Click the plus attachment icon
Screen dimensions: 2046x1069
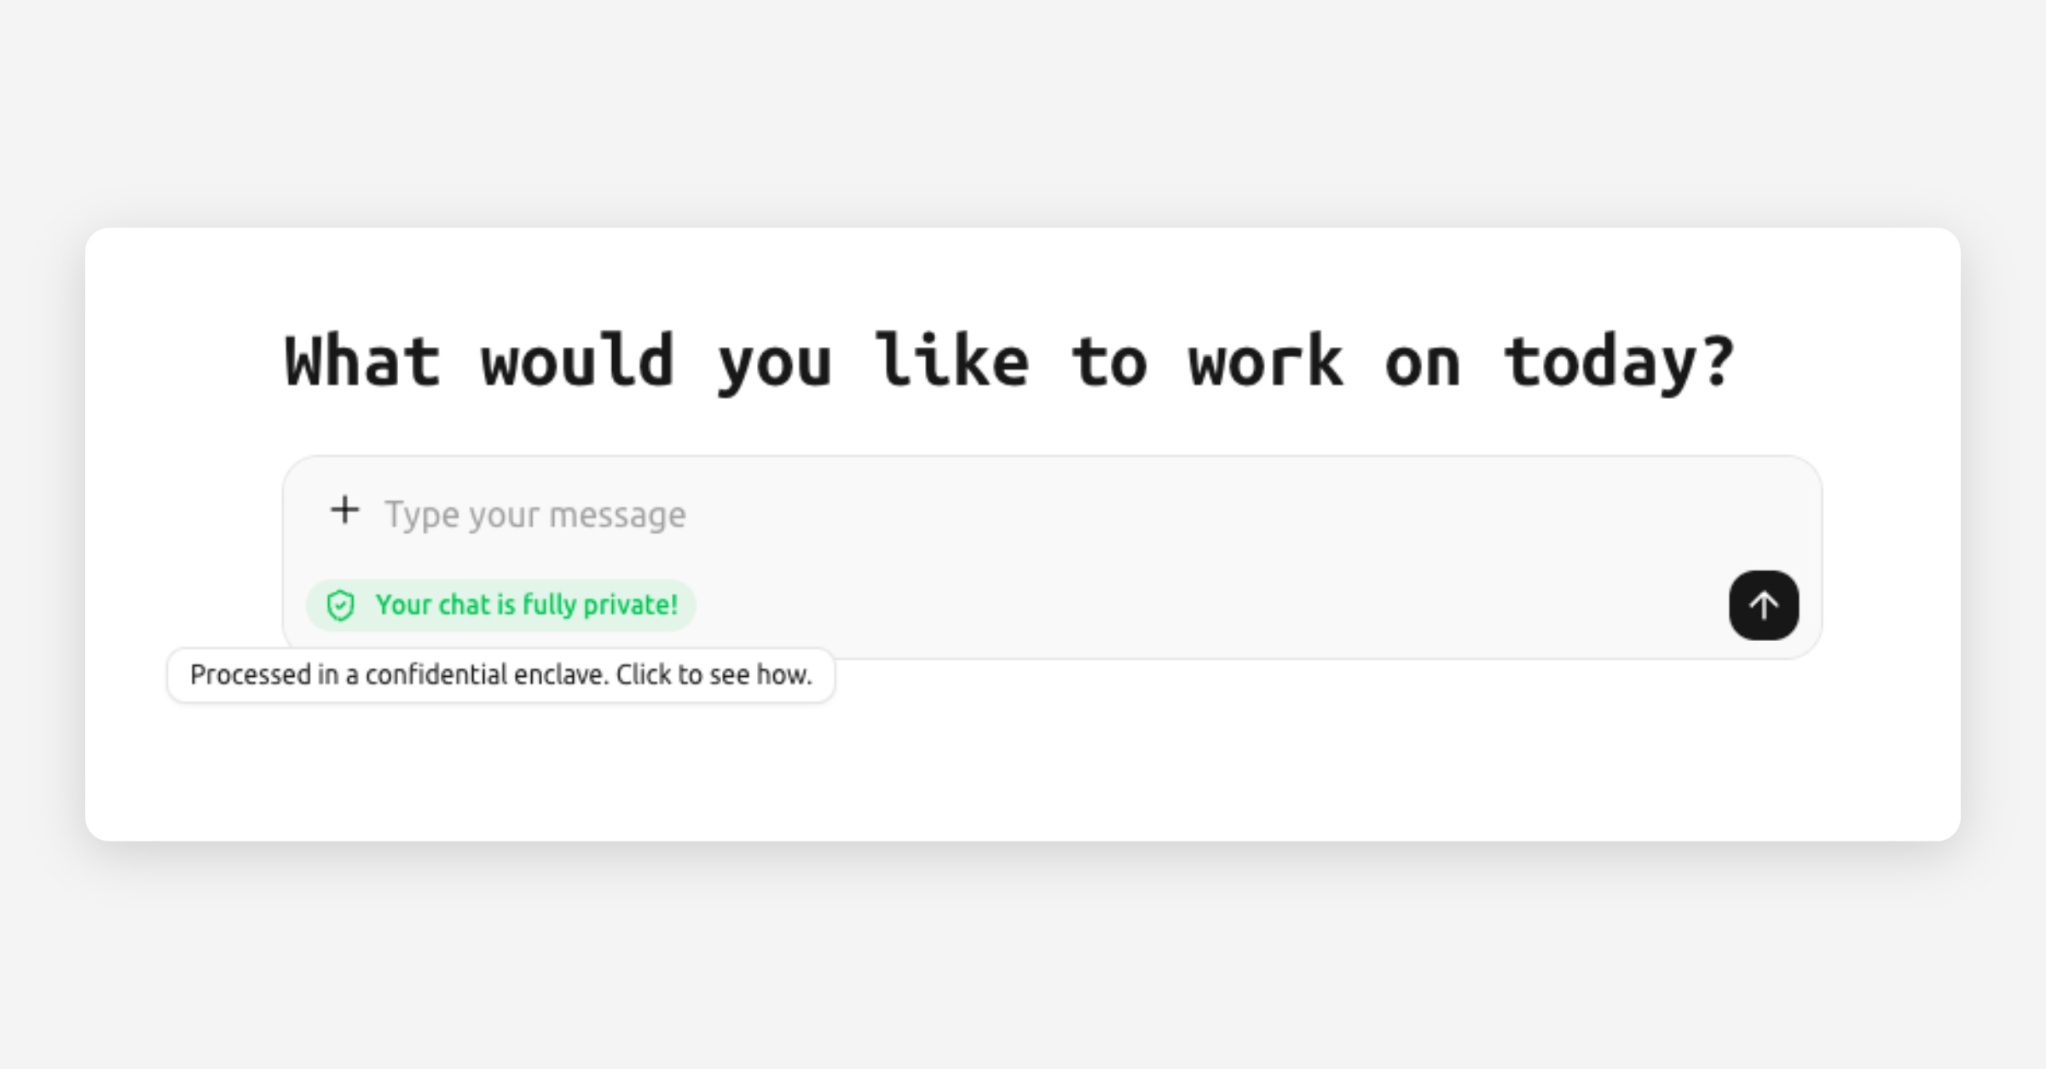pos(345,511)
